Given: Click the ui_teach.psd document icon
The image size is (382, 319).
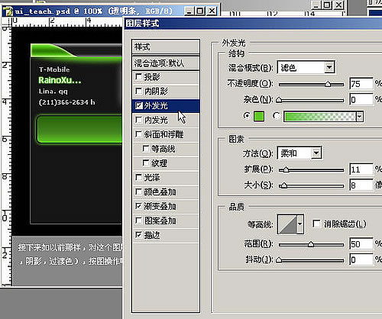Looking at the screenshot, I should click(x=8, y=11).
